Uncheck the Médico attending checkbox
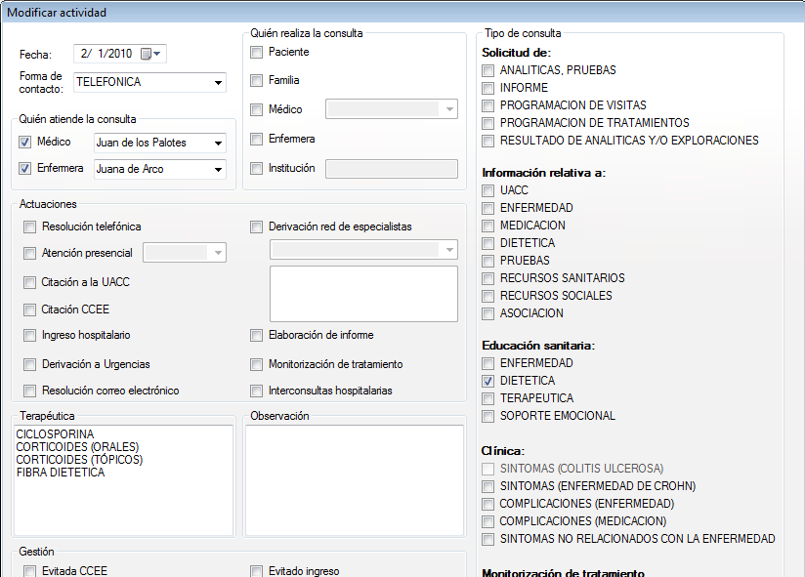 (x=23, y=143)
